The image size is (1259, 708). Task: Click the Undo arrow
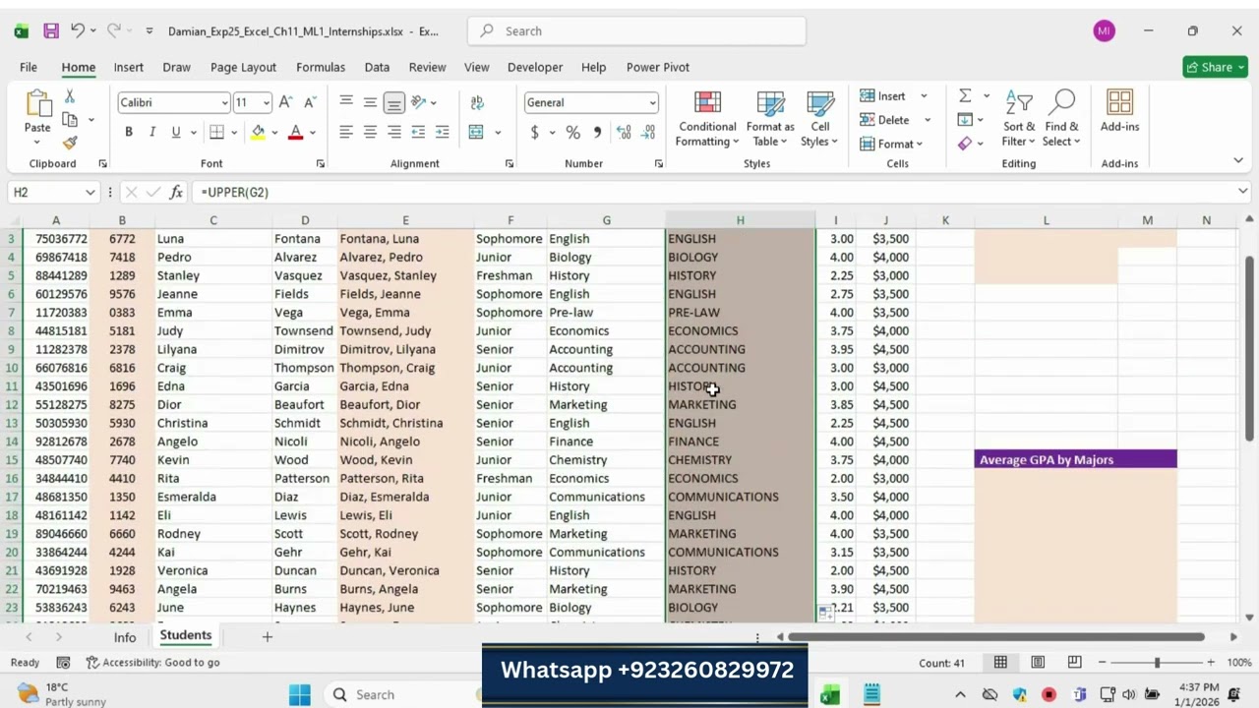pos(78,31)
